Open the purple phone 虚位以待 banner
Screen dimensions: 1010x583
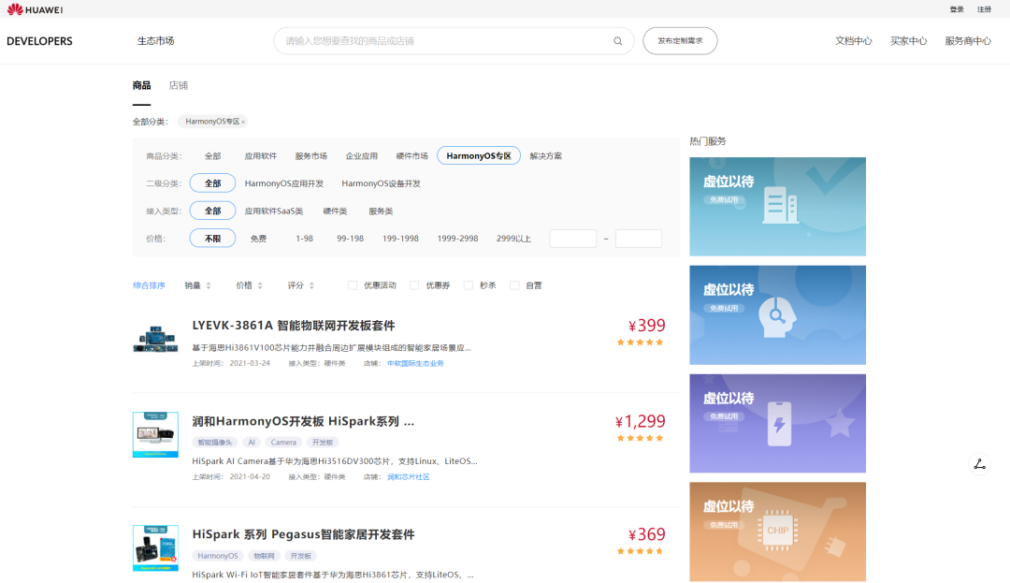click(777, 423)
